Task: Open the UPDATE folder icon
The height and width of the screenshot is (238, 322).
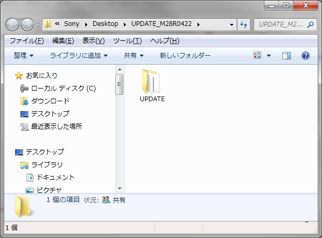Action: pyautogui.click(x=152, y=83)
